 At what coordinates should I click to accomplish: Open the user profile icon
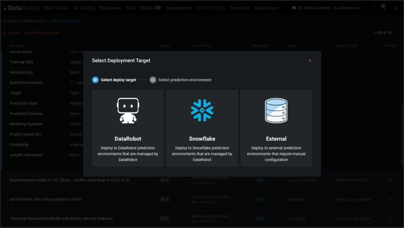(396, 7)
